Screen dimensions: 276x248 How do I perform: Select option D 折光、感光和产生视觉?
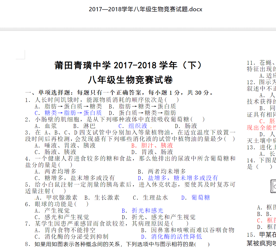coord(159,217)
